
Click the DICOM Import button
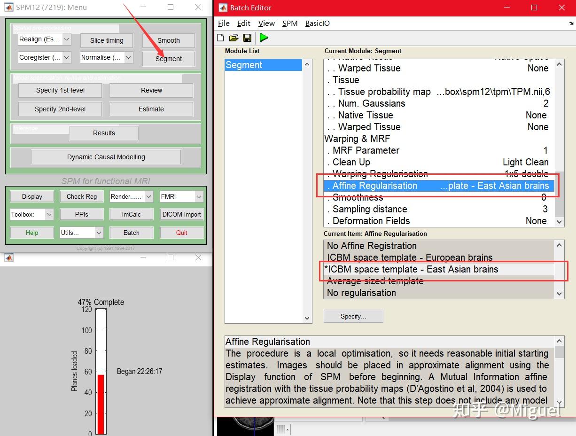click(181, 214)
